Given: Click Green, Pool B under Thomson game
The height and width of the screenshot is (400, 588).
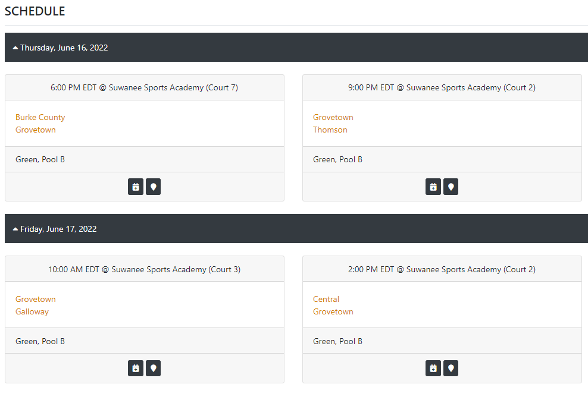Looking at the screenshot, I should point(337,159).
